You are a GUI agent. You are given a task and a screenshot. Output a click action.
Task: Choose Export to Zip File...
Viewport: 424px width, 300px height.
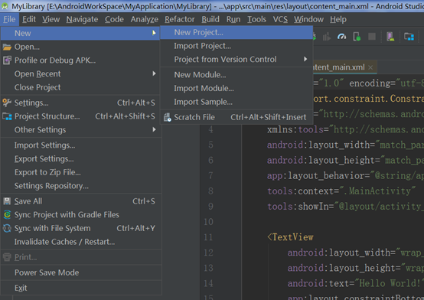coord(80,172)
